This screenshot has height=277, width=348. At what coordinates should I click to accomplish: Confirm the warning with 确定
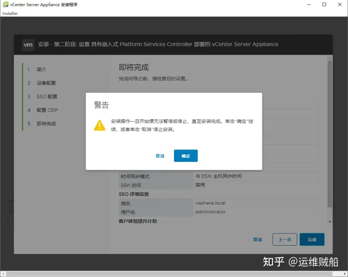(186, 156)
